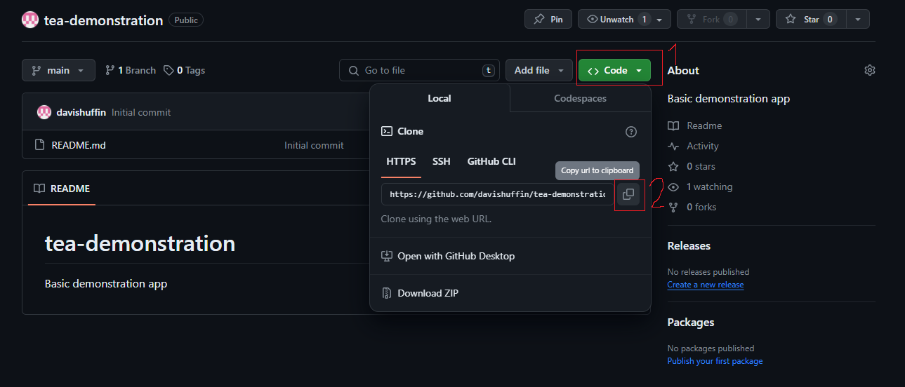Viewport: 905px width, 387px height.
Task: Open Publish your first package link
Action: coord(715,361)
